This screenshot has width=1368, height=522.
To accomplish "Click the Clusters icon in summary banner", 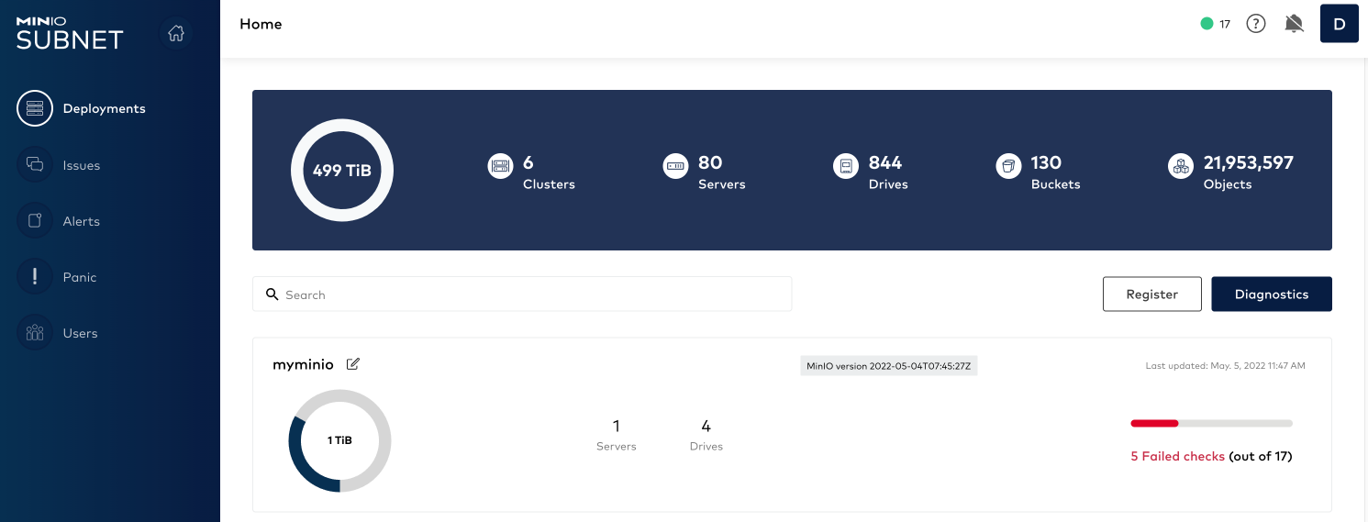I will [500, 166].
